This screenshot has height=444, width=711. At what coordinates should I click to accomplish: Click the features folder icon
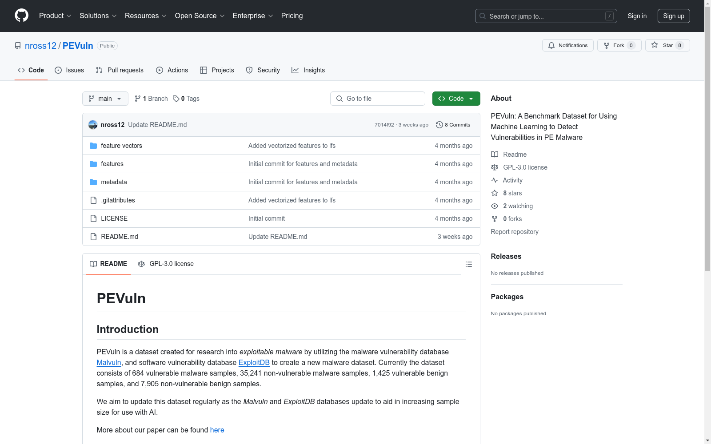point(93,164)
